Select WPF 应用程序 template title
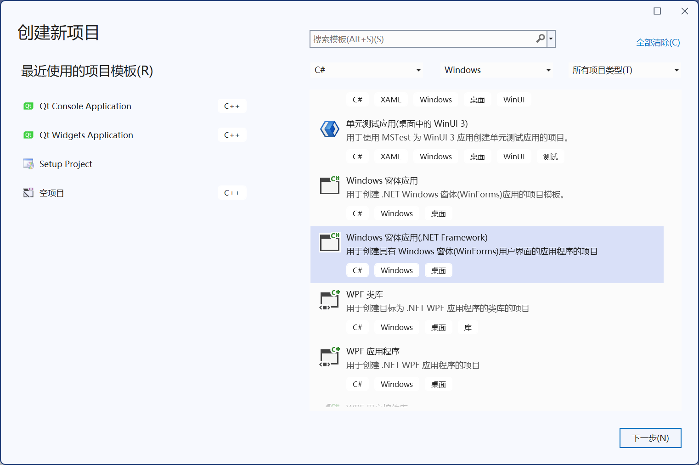This screenshot has height=465, width=699. [x=373, y=351]
